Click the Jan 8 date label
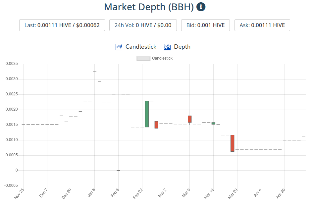The image size is (312, 206). [91, 193]
